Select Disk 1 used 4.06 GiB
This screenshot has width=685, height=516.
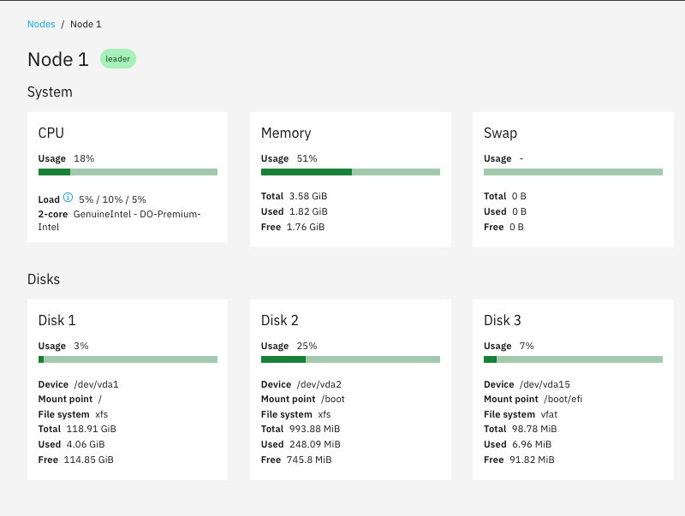point(86,444)
